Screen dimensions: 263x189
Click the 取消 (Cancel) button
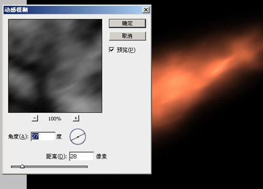[x=127, y=36]
